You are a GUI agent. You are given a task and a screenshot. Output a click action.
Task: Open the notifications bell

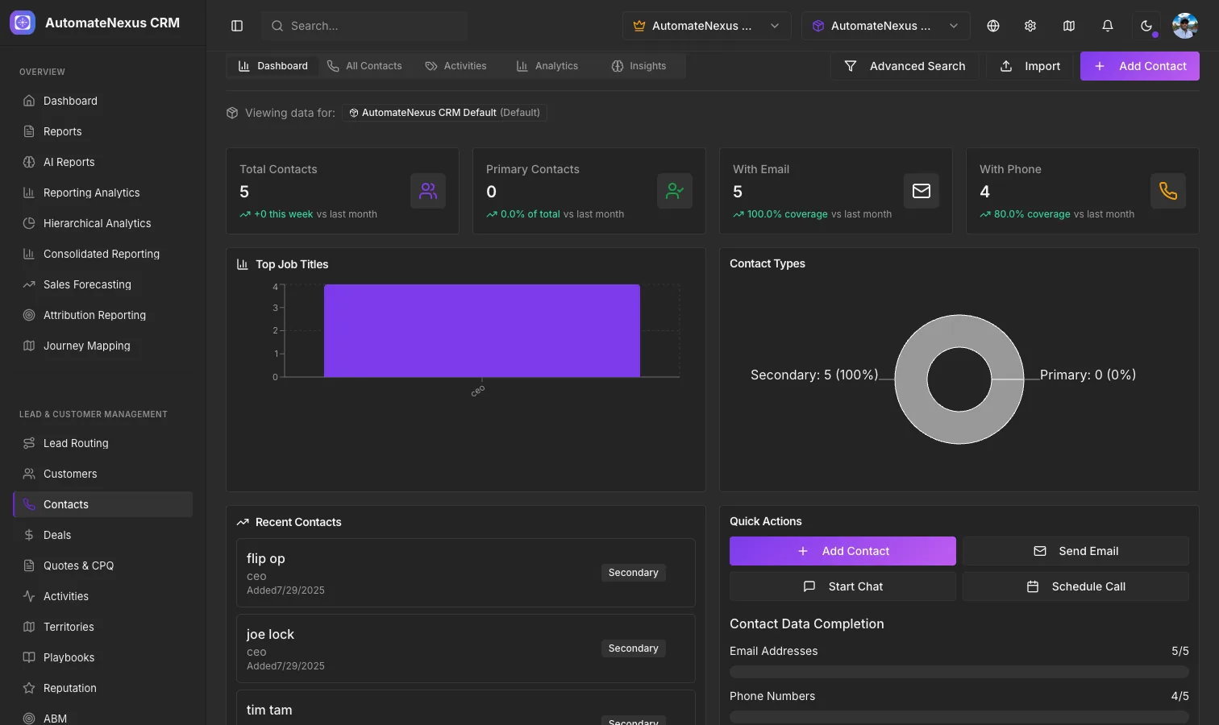point(1108,26)
